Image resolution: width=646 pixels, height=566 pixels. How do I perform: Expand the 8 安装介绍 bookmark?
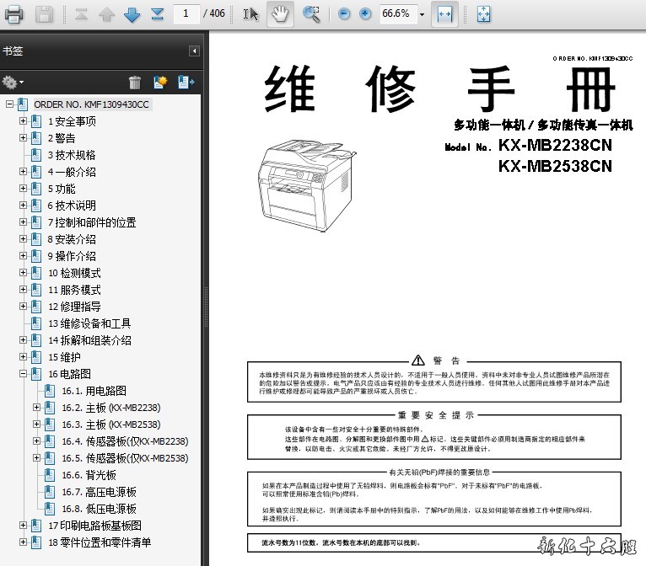click(23, 239)
